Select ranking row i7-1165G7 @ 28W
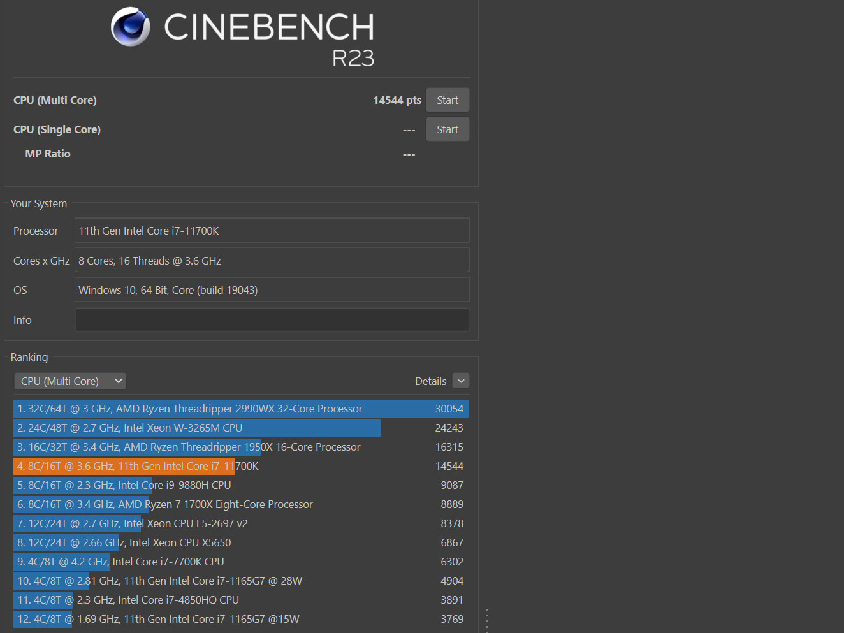 [241, 581]
